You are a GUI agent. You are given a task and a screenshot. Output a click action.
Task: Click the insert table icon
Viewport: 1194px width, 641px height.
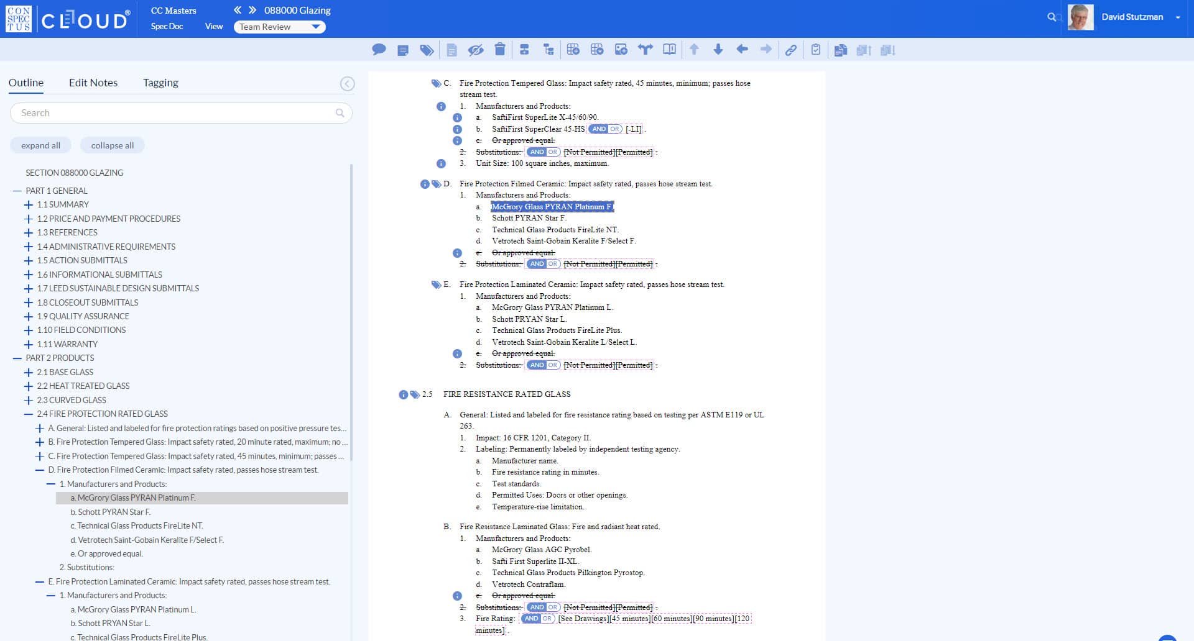tap(573, 50)
